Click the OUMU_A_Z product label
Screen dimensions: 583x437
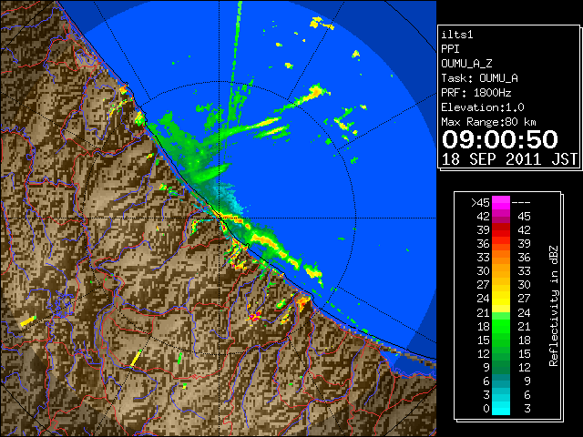466,64
